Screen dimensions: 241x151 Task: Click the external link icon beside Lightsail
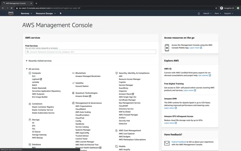41,79
